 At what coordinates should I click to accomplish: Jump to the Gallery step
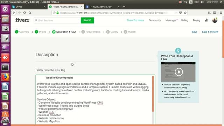tap(112, 32)
